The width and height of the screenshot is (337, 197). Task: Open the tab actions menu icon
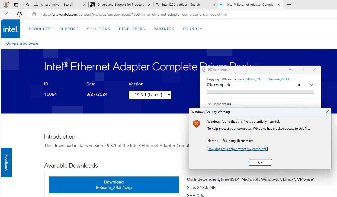(x=16, y=5)
